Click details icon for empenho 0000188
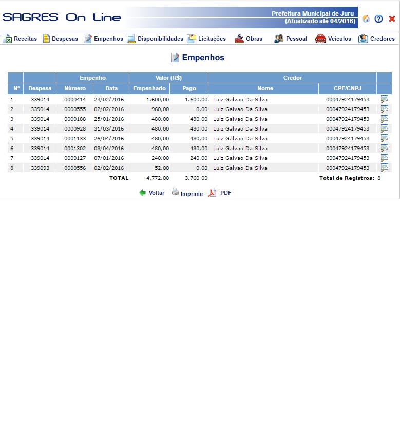This screenshot has height=423, width=400. pos(384,119)
